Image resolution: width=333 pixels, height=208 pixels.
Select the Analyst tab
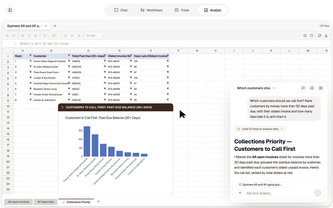tap(213, 10)
